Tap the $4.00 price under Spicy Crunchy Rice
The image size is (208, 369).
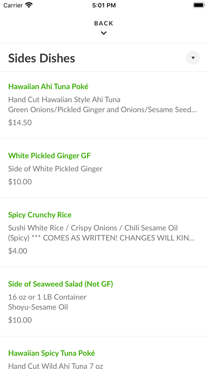coord(18,251)
